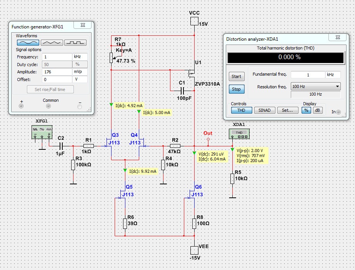Click the distortion analyzer In terminal

[338, 112]
